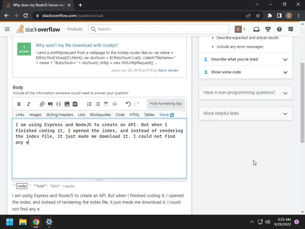This screenshot has width=305, height=229.
Task: Create a numbered list in editor
Action: 89,104
